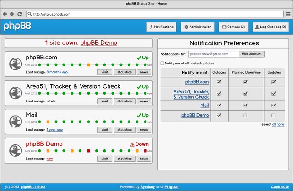Click the '1 year ago' outage link
Viewport: 293px width, 191px height.
[54, 129]
